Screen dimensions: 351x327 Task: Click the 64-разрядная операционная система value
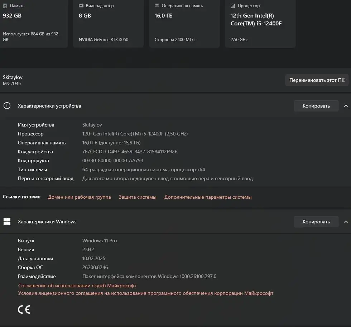144,169
